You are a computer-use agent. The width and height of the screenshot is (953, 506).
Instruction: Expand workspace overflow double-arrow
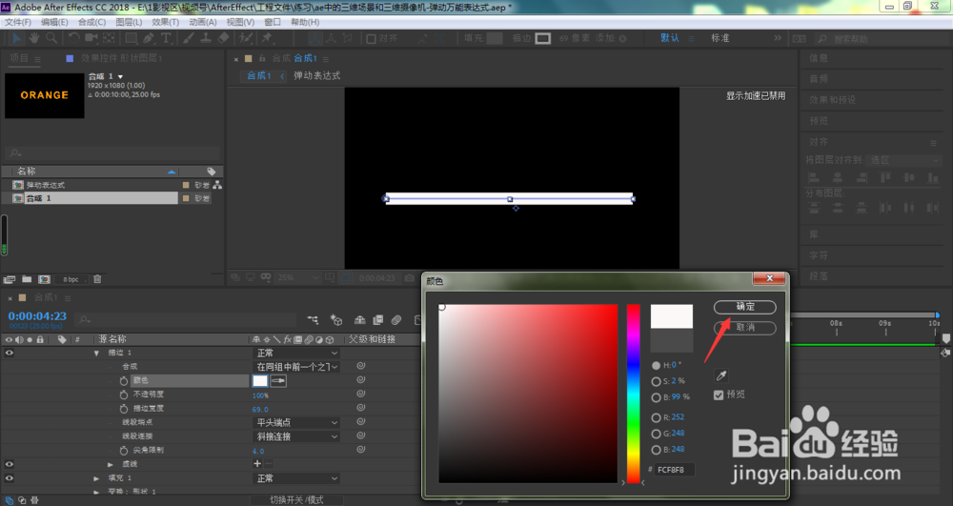[778, 38]
